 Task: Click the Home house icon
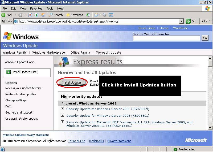point(43,15)
